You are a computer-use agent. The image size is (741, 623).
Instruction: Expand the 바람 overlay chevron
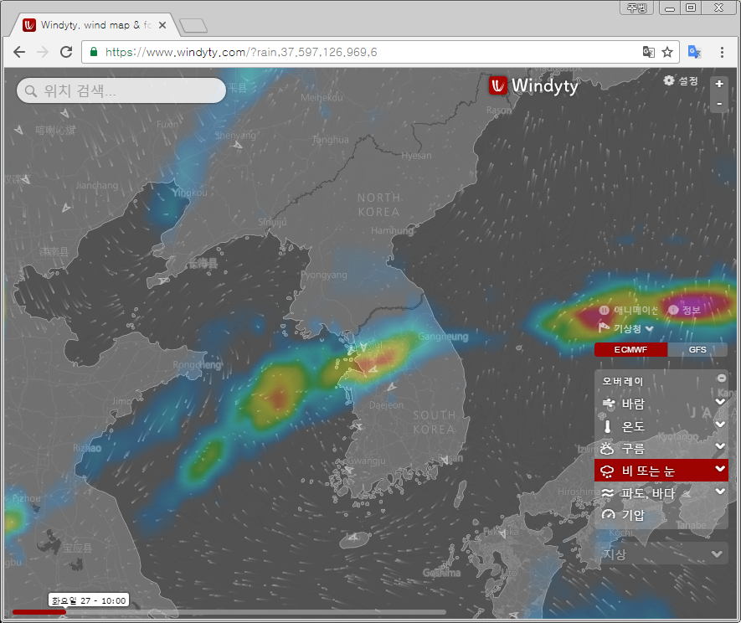[720, 402]
